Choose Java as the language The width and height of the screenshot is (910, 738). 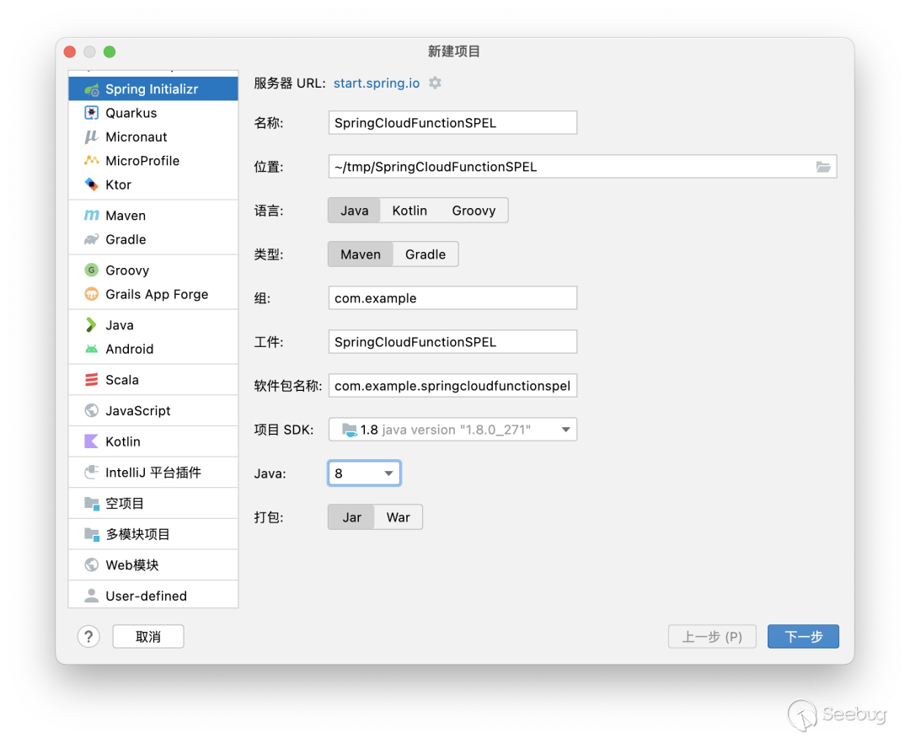click(354, 211)
